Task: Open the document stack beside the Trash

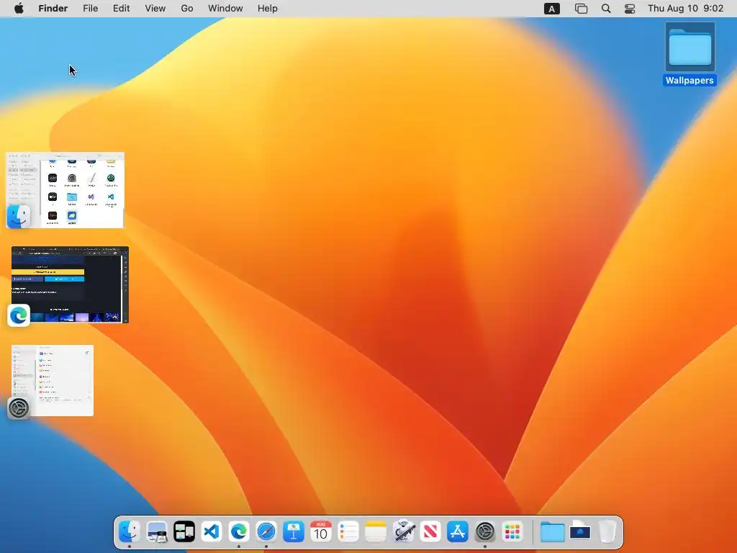Action: [580, 532]
